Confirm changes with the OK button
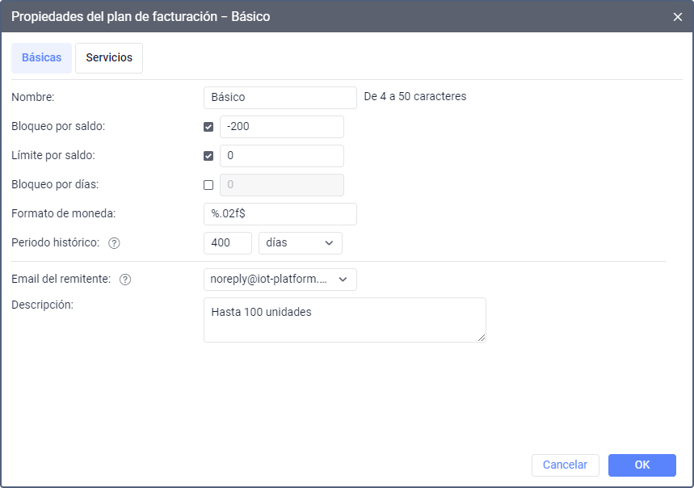The width and height of the screenshot is (694, 488). point(641,465)
